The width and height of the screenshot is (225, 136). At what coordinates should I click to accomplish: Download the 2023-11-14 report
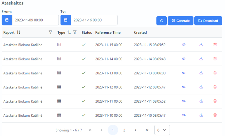click(x=201, y=59)
